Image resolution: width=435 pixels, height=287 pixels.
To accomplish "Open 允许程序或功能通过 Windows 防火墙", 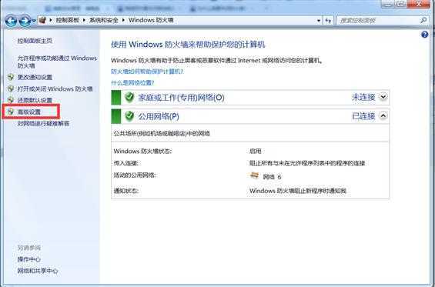I will [x=57, y=62].
